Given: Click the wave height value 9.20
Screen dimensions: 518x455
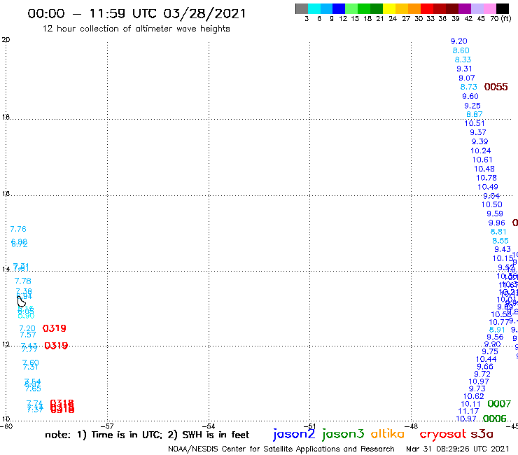Looking at the screenshot, I should (459, 41).
